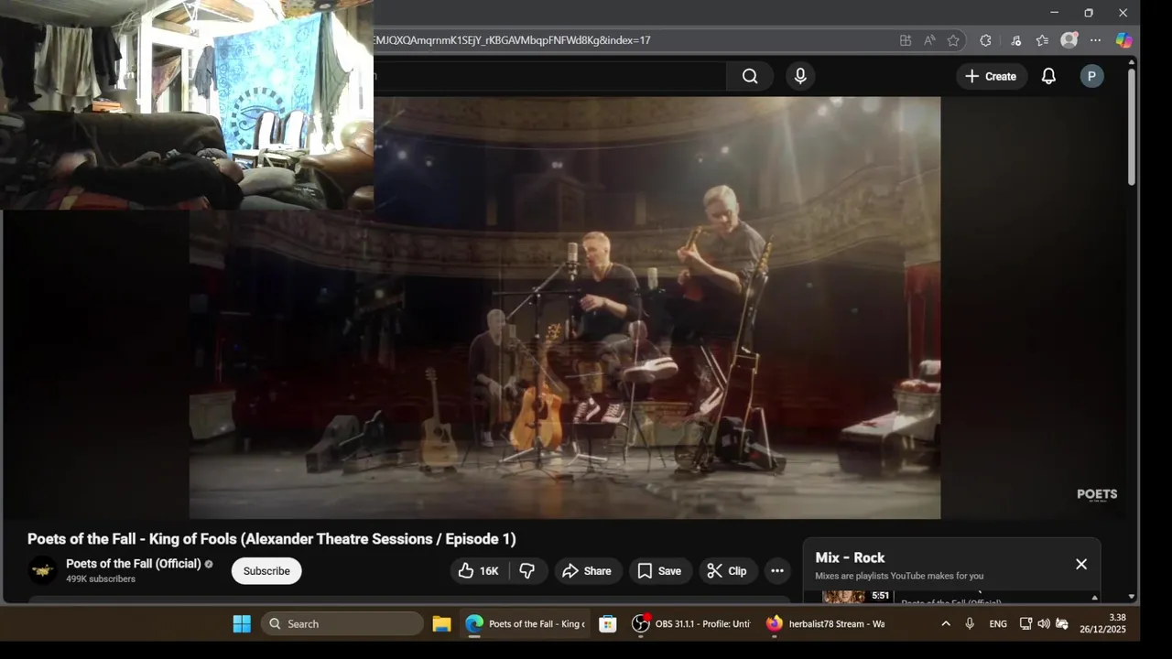Screen dimensions: 1172x659
Task: Click the taskbar microphone tray icon
Action: tap(970, 624)
